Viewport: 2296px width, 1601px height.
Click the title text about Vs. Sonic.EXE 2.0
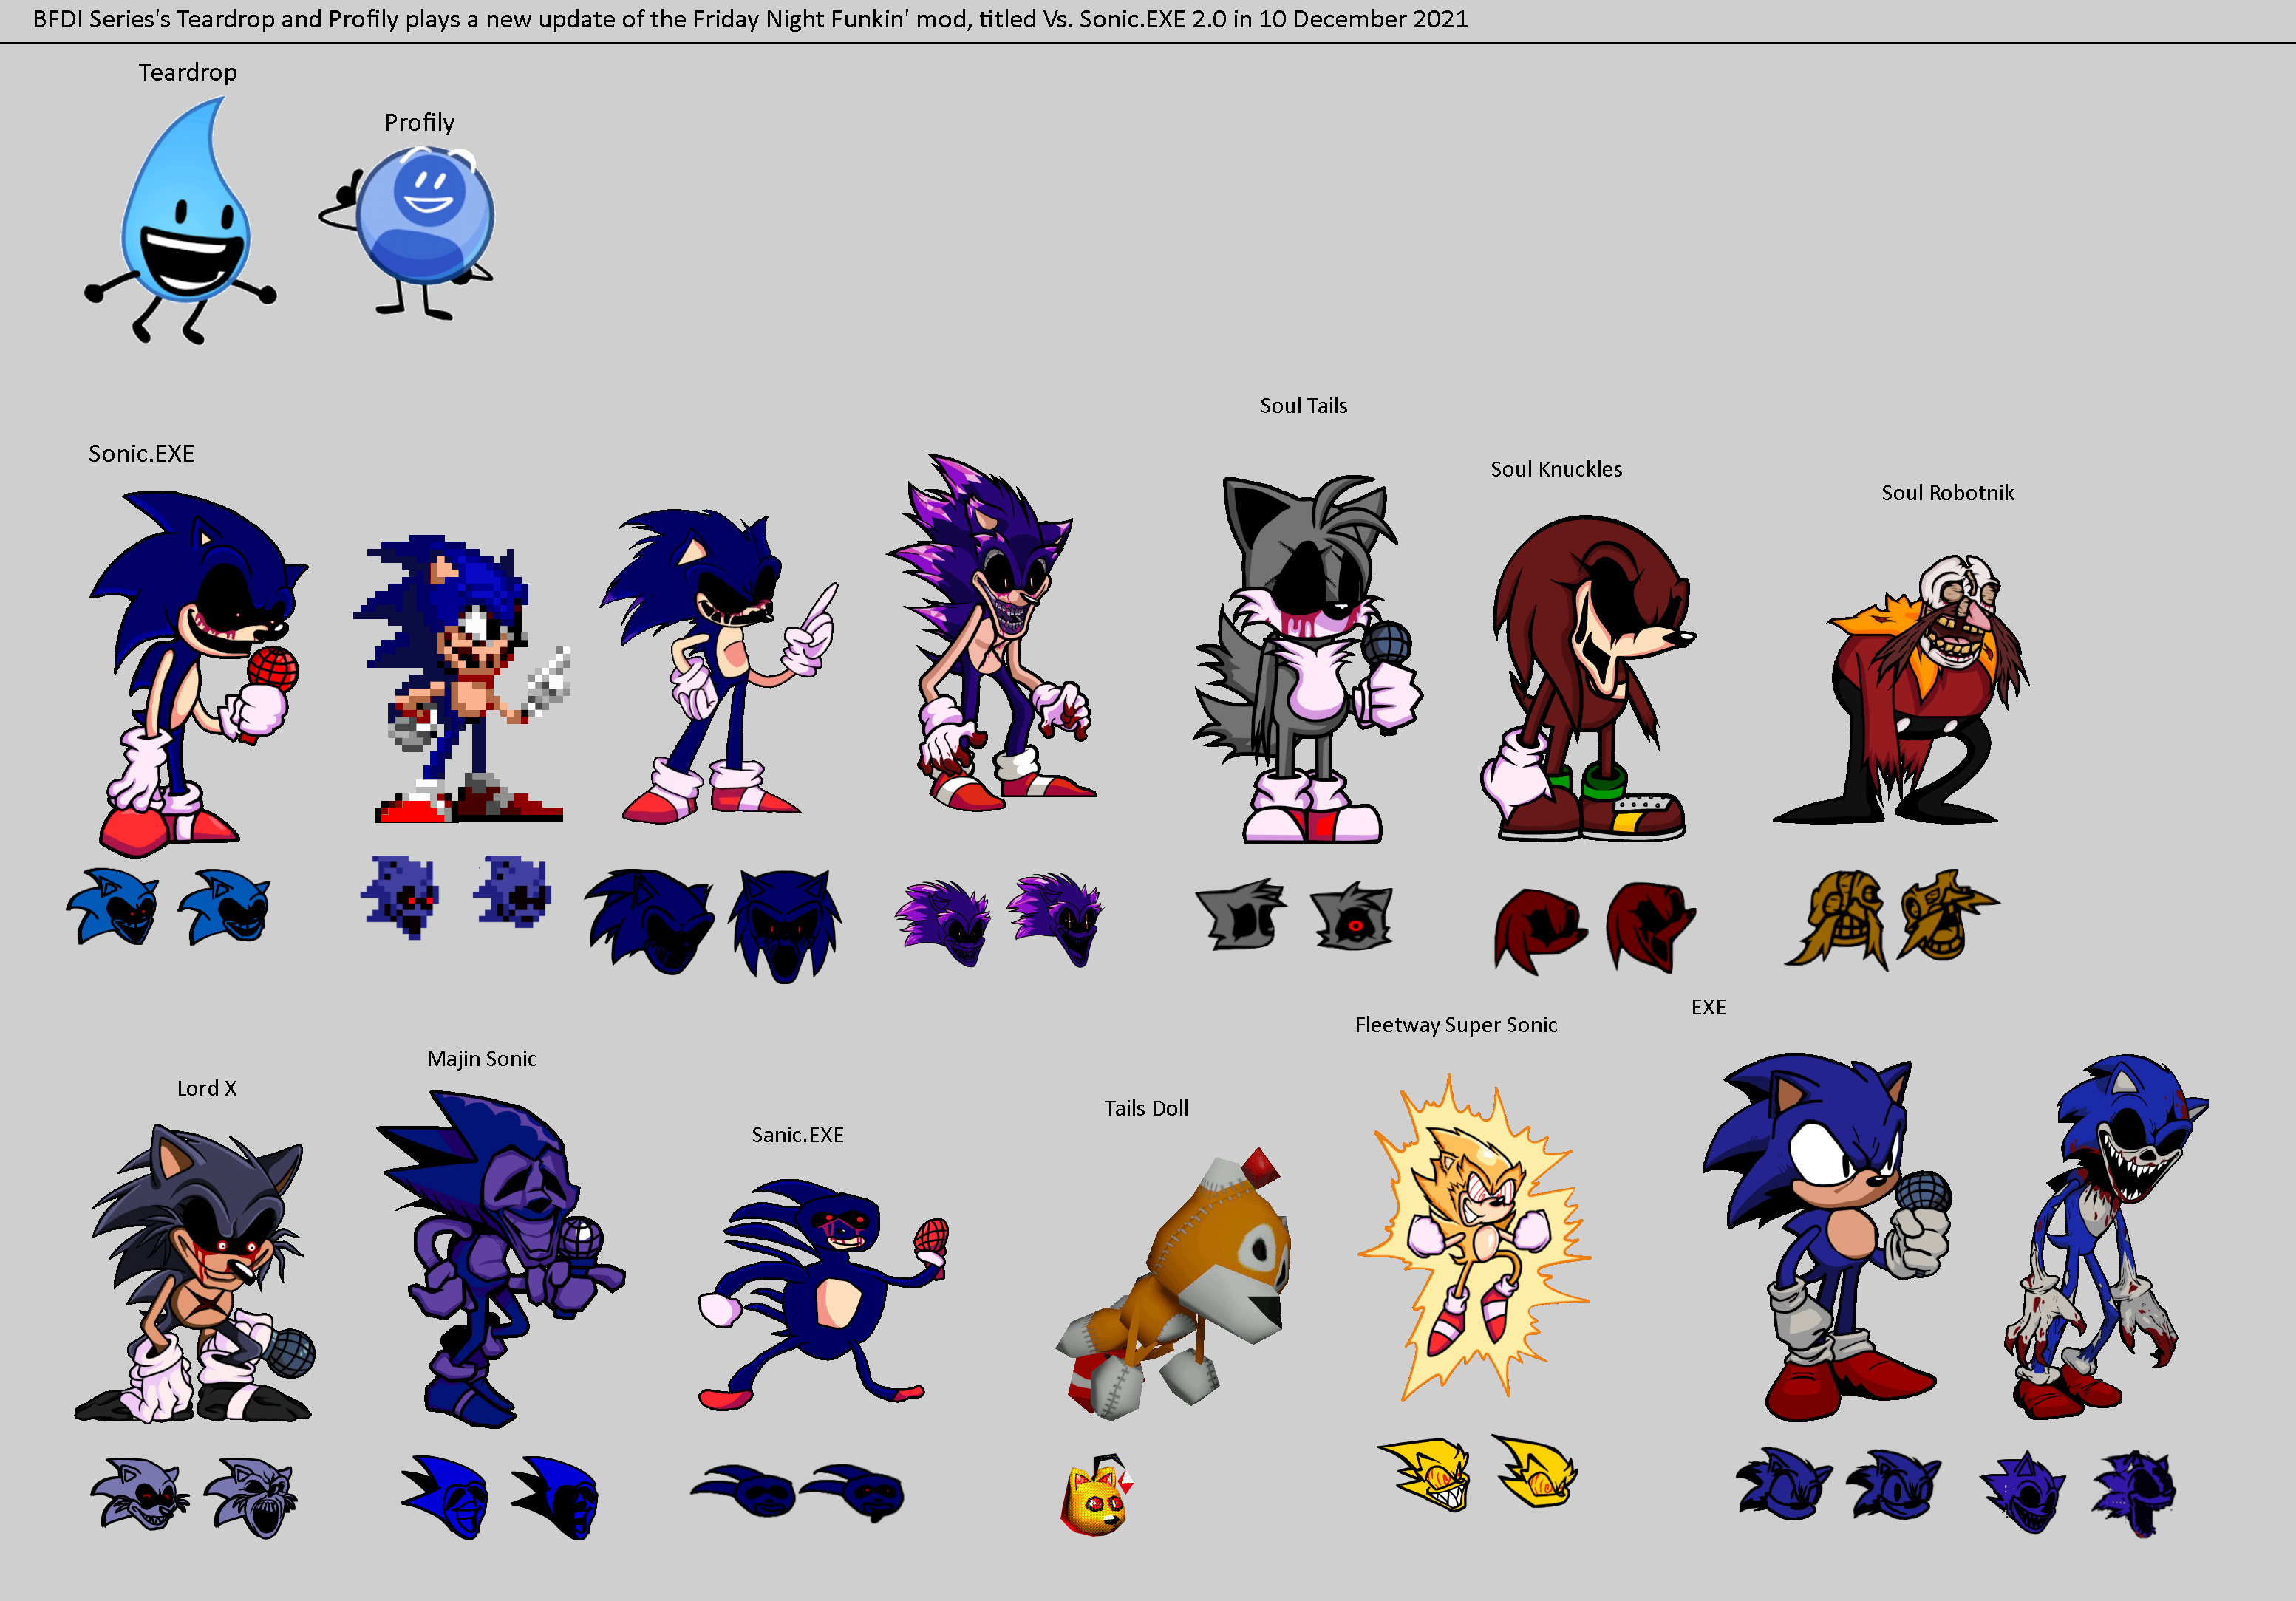pyautogui.click(x=750, y=19)
